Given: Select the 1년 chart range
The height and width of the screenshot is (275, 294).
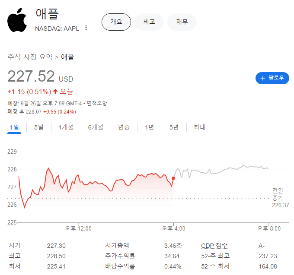Looking at the screenshot, I should pos(149,127).
